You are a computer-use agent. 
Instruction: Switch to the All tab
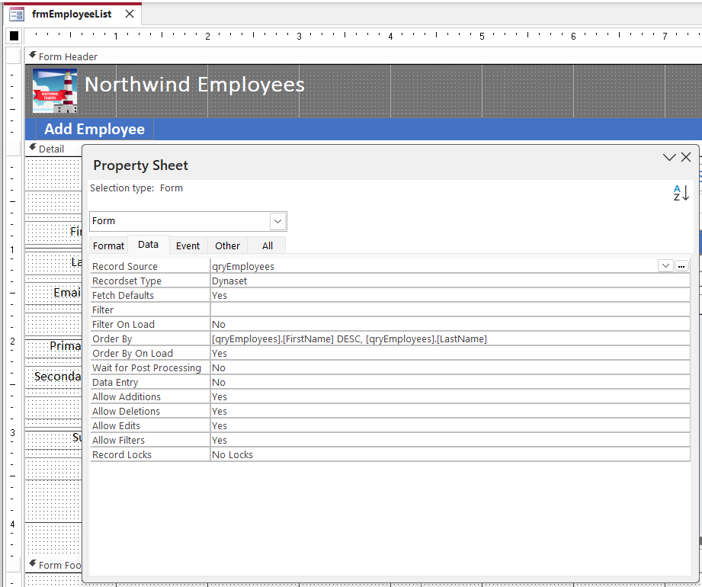[x=268, y=245]
